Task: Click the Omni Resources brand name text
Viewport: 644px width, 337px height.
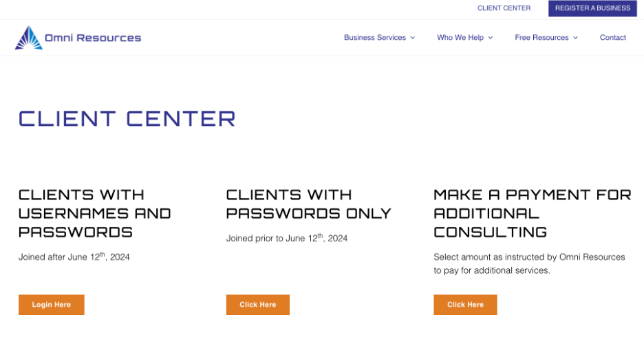Action: pyautogui.click(x=93, y=38)
